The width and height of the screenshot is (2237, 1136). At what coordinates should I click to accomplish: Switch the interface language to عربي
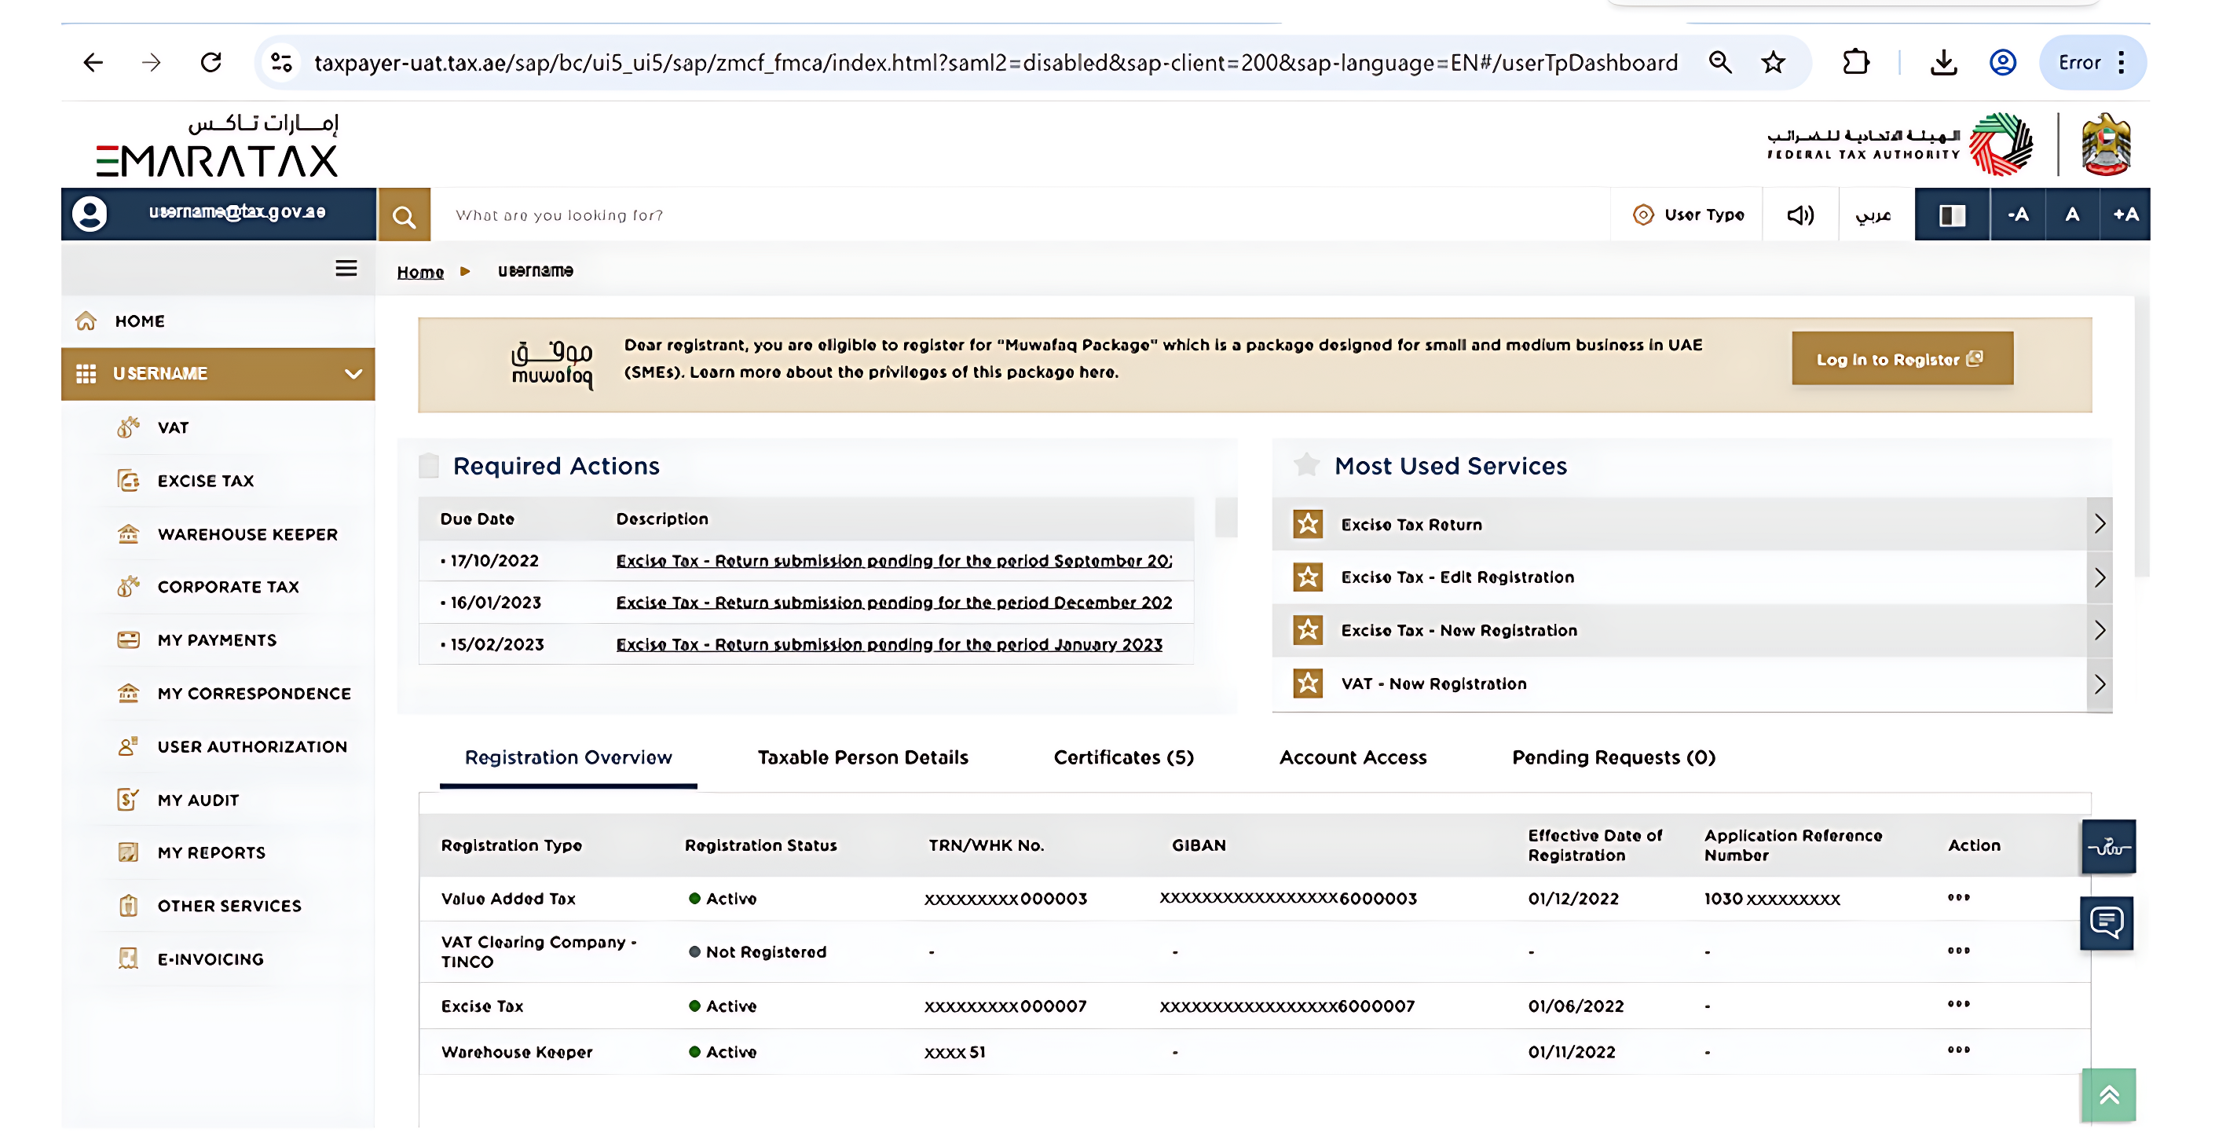click(1875, 214)
